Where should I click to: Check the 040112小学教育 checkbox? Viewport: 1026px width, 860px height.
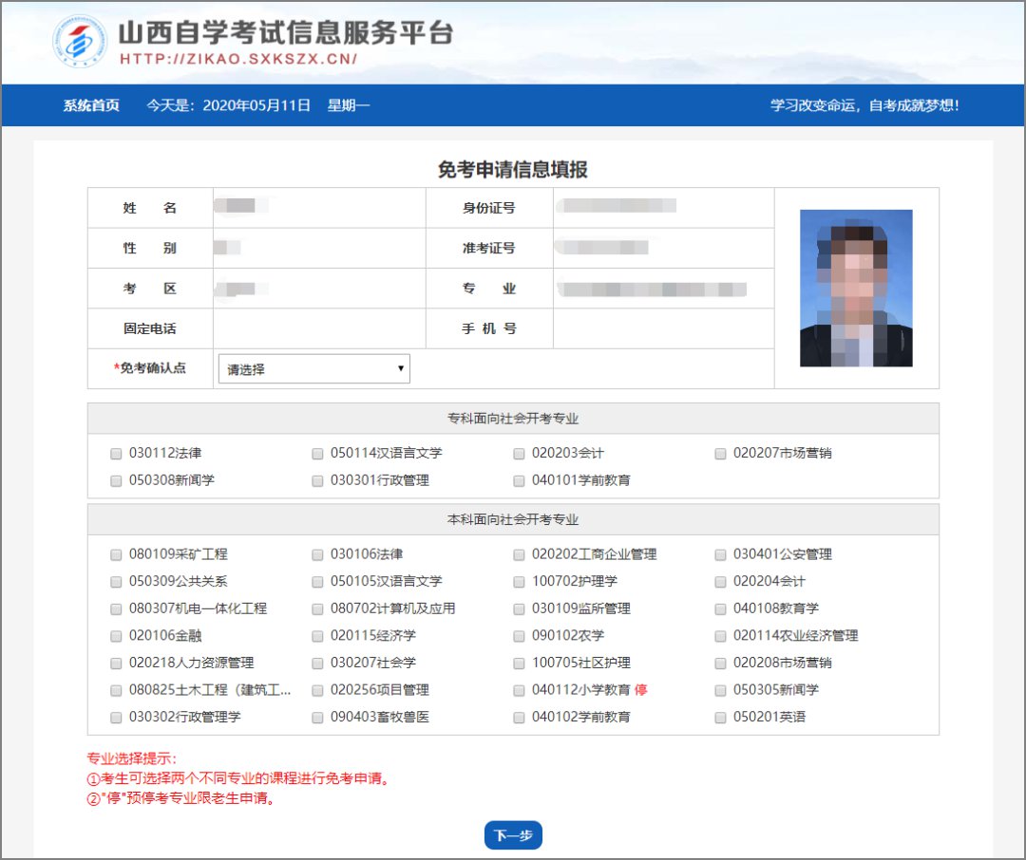point(519,690)
